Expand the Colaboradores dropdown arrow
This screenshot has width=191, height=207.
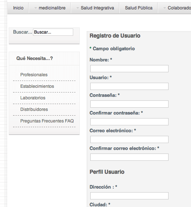(x=165, y=8)
